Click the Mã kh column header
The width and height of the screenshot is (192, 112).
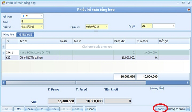[x=66, y=41]
